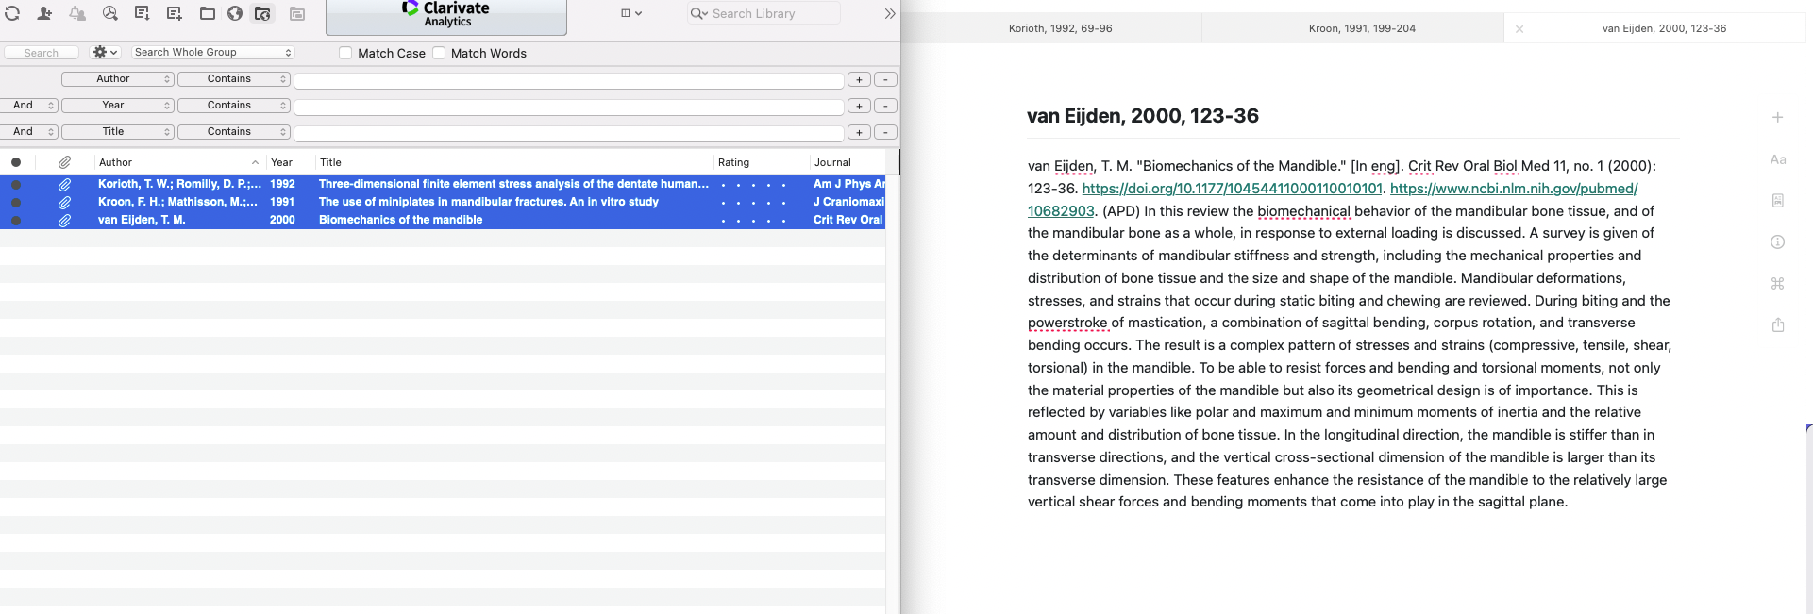Open the doi.org link in note

tap(1232, 189)
